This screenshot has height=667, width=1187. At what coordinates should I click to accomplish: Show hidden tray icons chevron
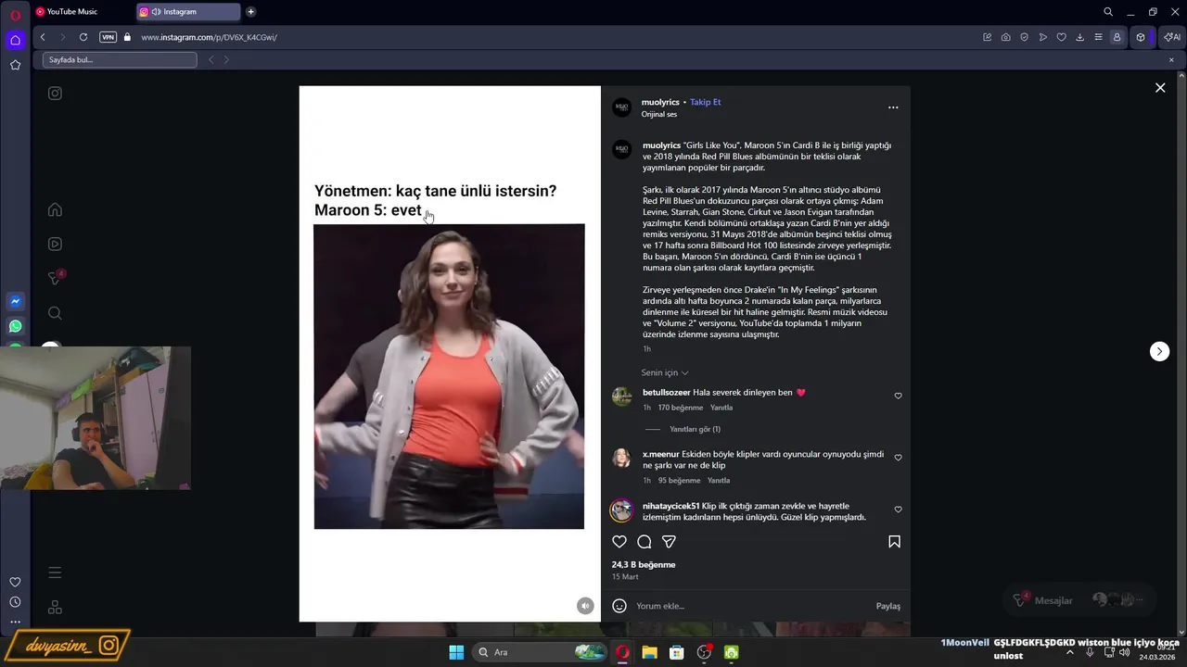click(x=1069, y=652)
